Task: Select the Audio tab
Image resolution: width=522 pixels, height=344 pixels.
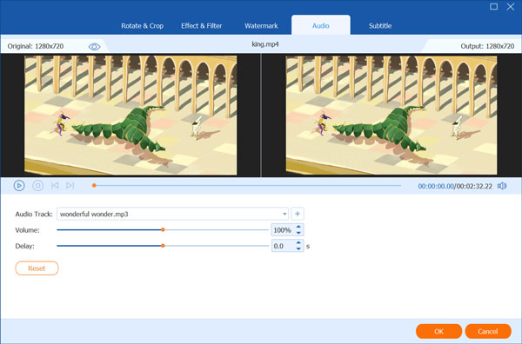Action: (x=320, y=25)
